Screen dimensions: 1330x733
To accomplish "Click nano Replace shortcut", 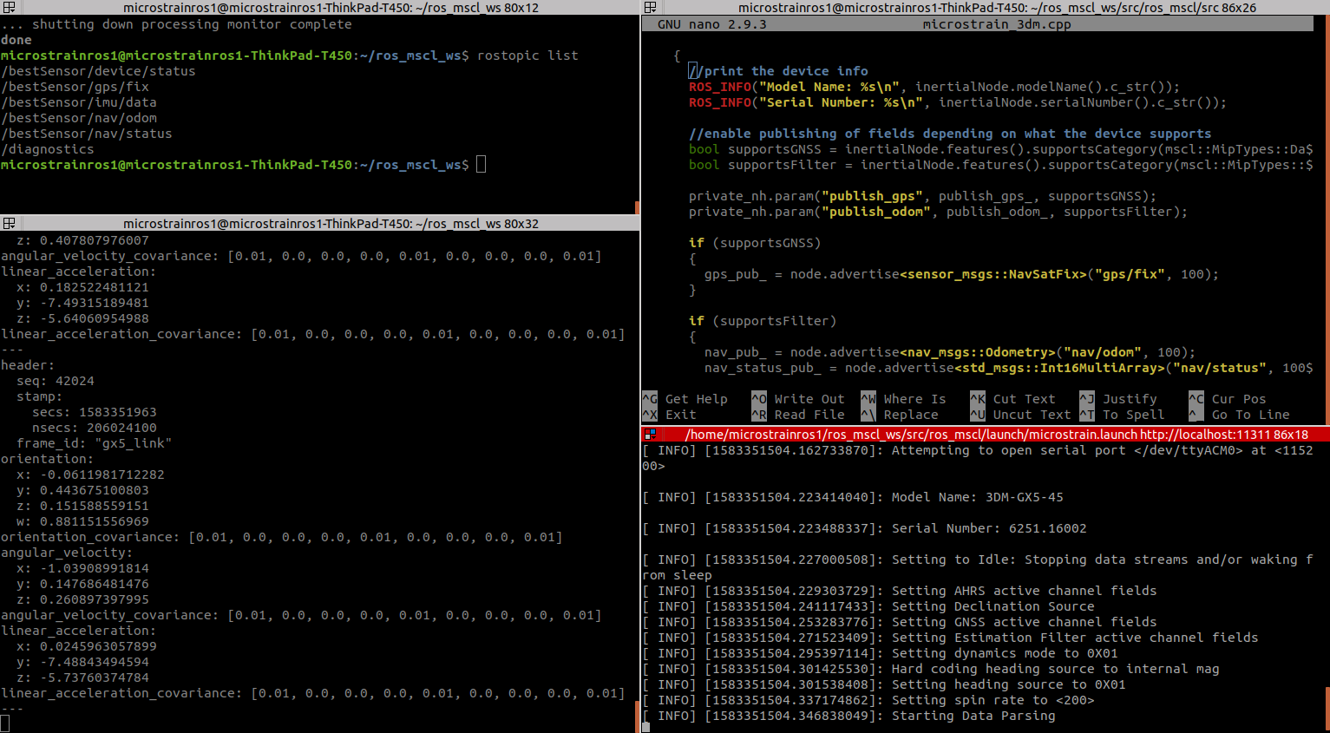I will tap(900, 415).
